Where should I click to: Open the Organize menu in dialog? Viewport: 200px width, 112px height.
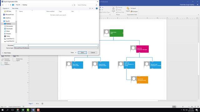point(6,8)
